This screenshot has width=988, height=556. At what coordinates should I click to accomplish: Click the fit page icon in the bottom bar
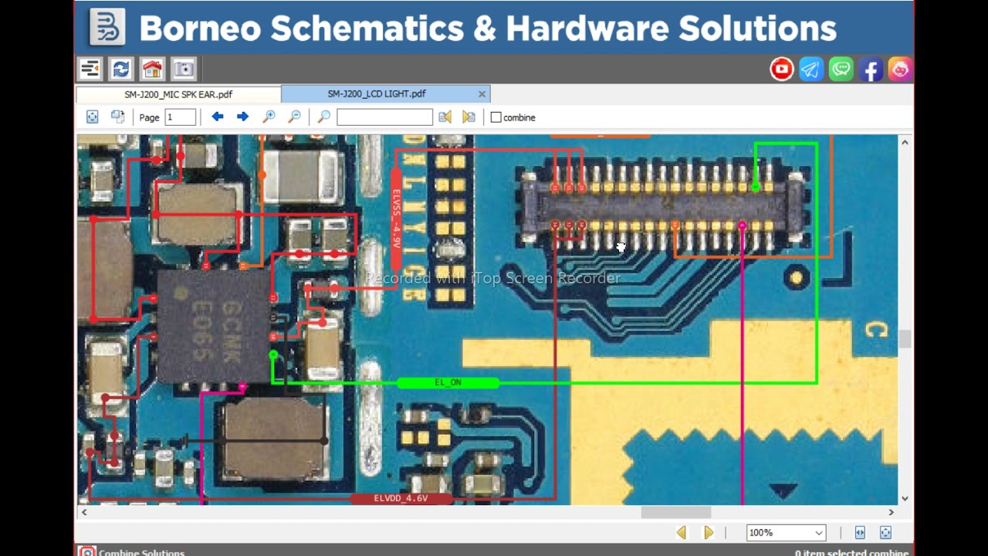click(885, 533)
